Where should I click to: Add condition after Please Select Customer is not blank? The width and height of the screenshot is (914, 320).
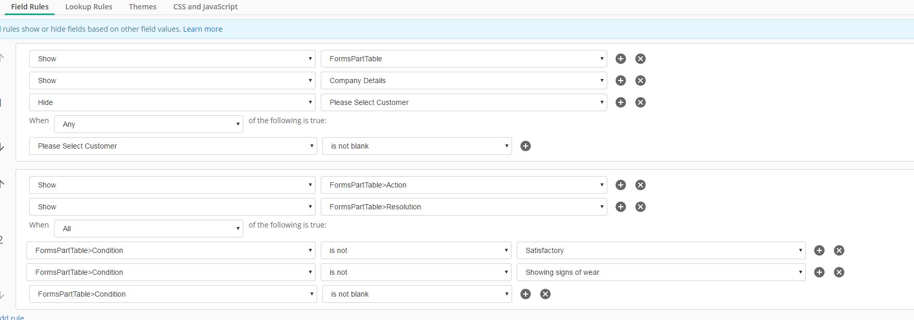[x=526, y=146]
